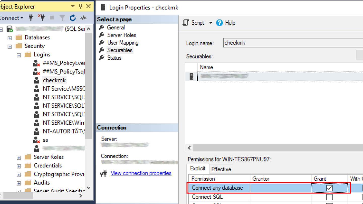
Task: Check Grant for Connect SQL
Action: [x=329, y=197]
